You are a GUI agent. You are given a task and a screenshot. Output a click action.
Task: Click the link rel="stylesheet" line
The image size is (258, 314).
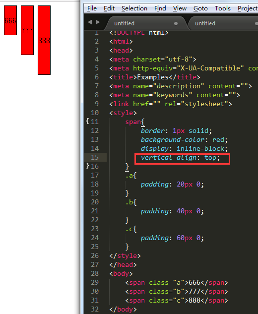171,104
